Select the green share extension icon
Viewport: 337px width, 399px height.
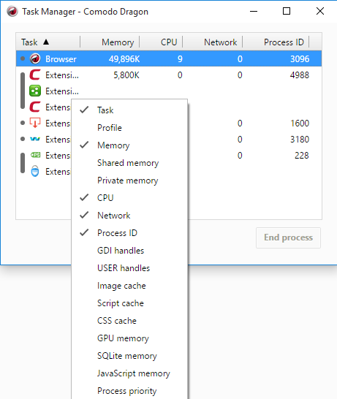35,91
